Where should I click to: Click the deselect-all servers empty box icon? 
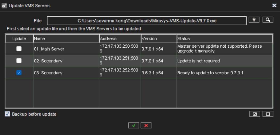coord(268,114)
